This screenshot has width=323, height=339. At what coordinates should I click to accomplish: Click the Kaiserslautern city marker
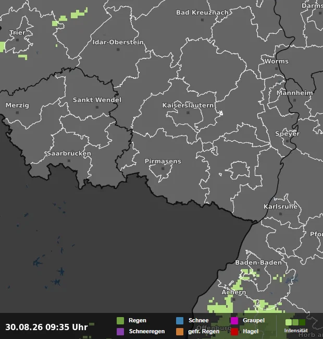click(x=188, y=113)
